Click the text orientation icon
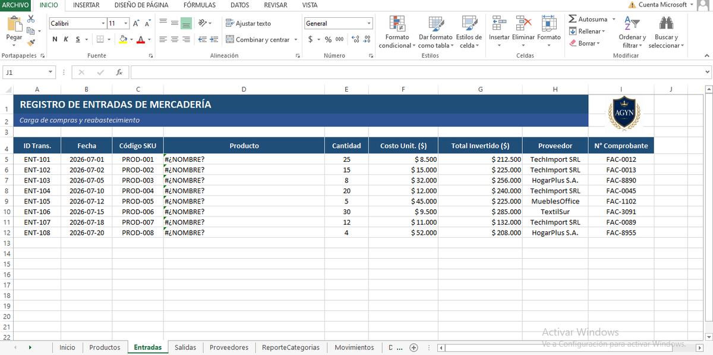The image size is (713, 355). click(203, 23)
